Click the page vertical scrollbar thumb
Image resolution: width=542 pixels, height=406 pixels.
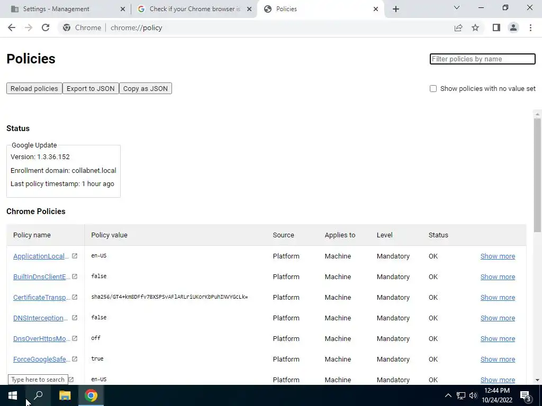click(x=537, y=174)
